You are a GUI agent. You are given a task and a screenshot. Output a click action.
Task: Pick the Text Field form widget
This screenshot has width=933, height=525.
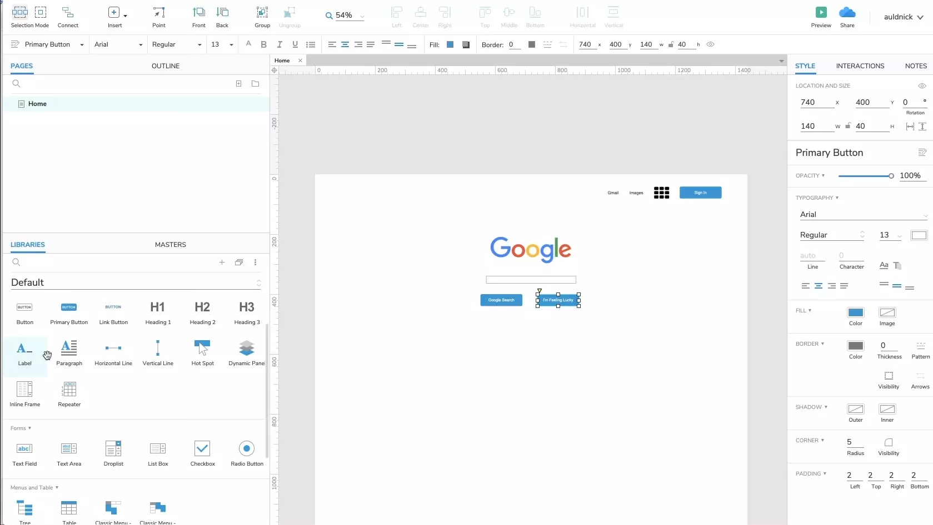pos(24,454)
